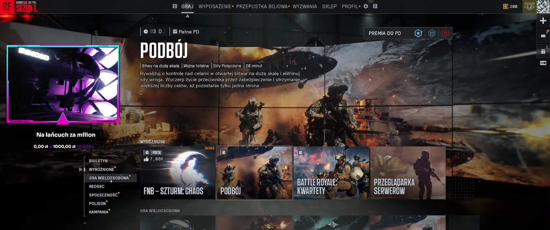This screenshot has height=230, width=550.
Task: Click the E next-tab key icon
Action: click(x=375, y=6)
